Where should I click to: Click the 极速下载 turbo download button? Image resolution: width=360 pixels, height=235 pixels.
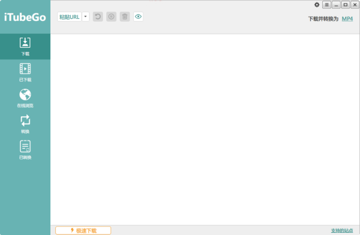tap(83, 230)
